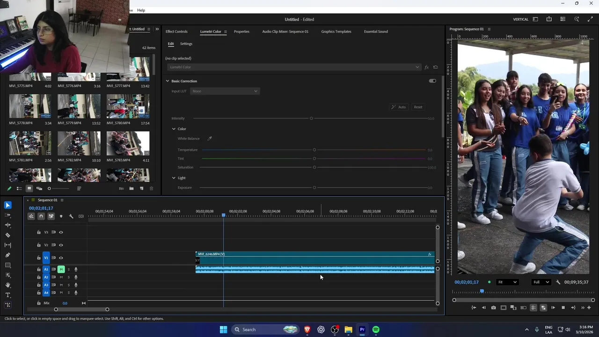This screenshot has height=337, width=599.
Task: Adjust the Project panel thumbnail zoom slider
Action: click(x=49, y=189)
